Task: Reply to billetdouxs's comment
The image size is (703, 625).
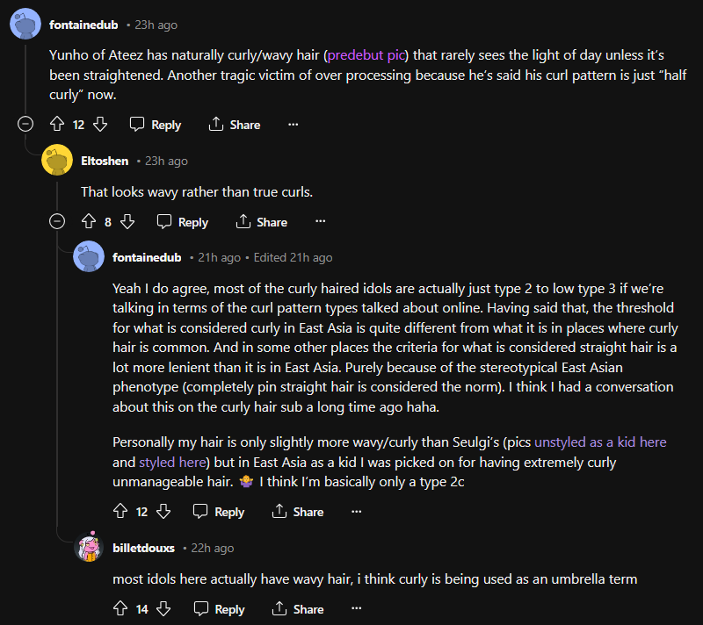Action: [219, 608]
